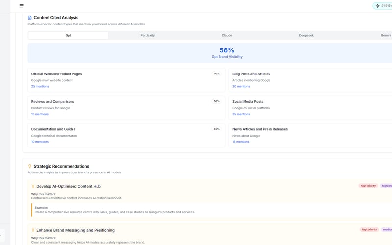Select the Gpt tab
The height and width of the screenshot is (245, 392).
pos(68,35)
